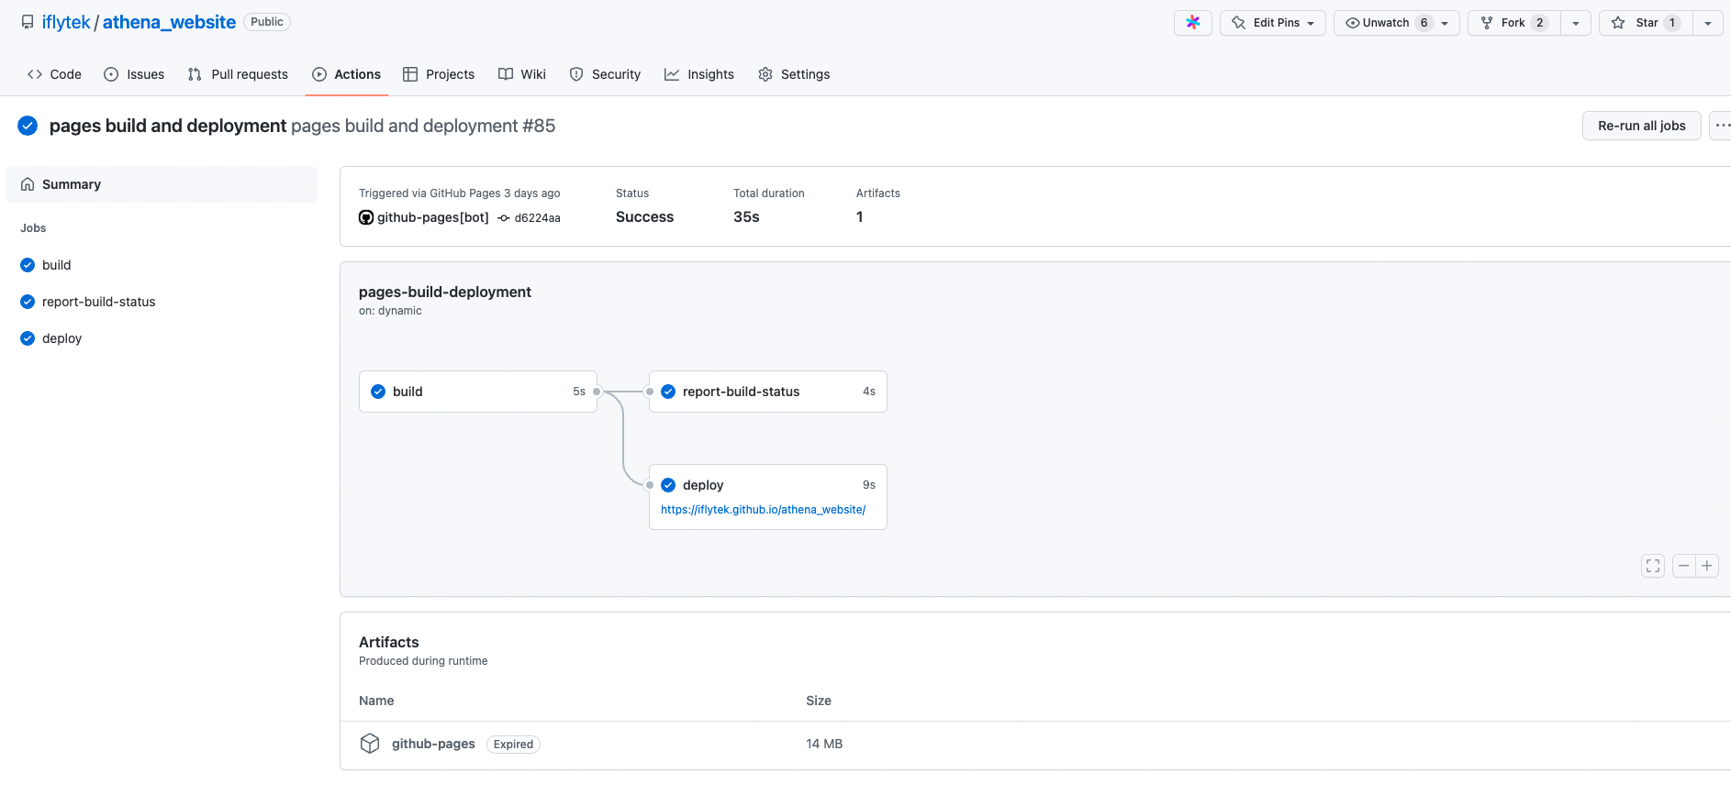Click the check icon in deploy graph node
1731x806 pixels.
[668, 485]
